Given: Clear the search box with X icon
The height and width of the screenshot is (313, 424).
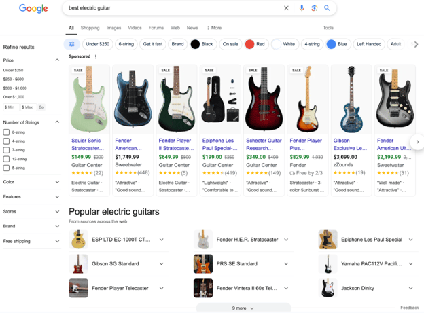Looking at the screenshot, I should pos(286,8).
